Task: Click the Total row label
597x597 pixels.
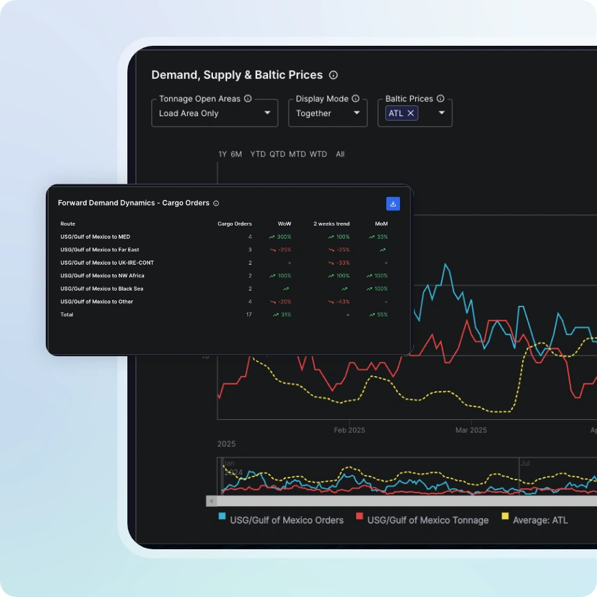Action: [66, 314]
